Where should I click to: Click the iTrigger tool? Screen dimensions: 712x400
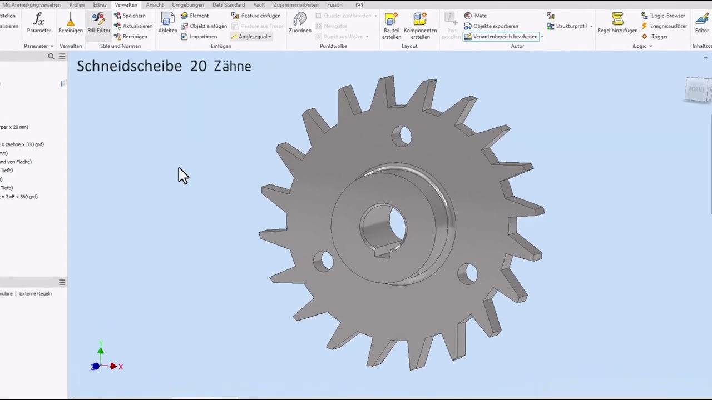click(655, 37)
